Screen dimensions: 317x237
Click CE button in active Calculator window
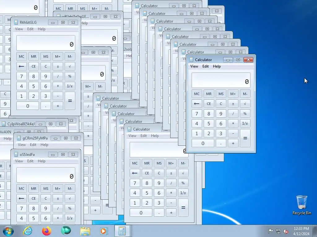click(x=209, y=104)
